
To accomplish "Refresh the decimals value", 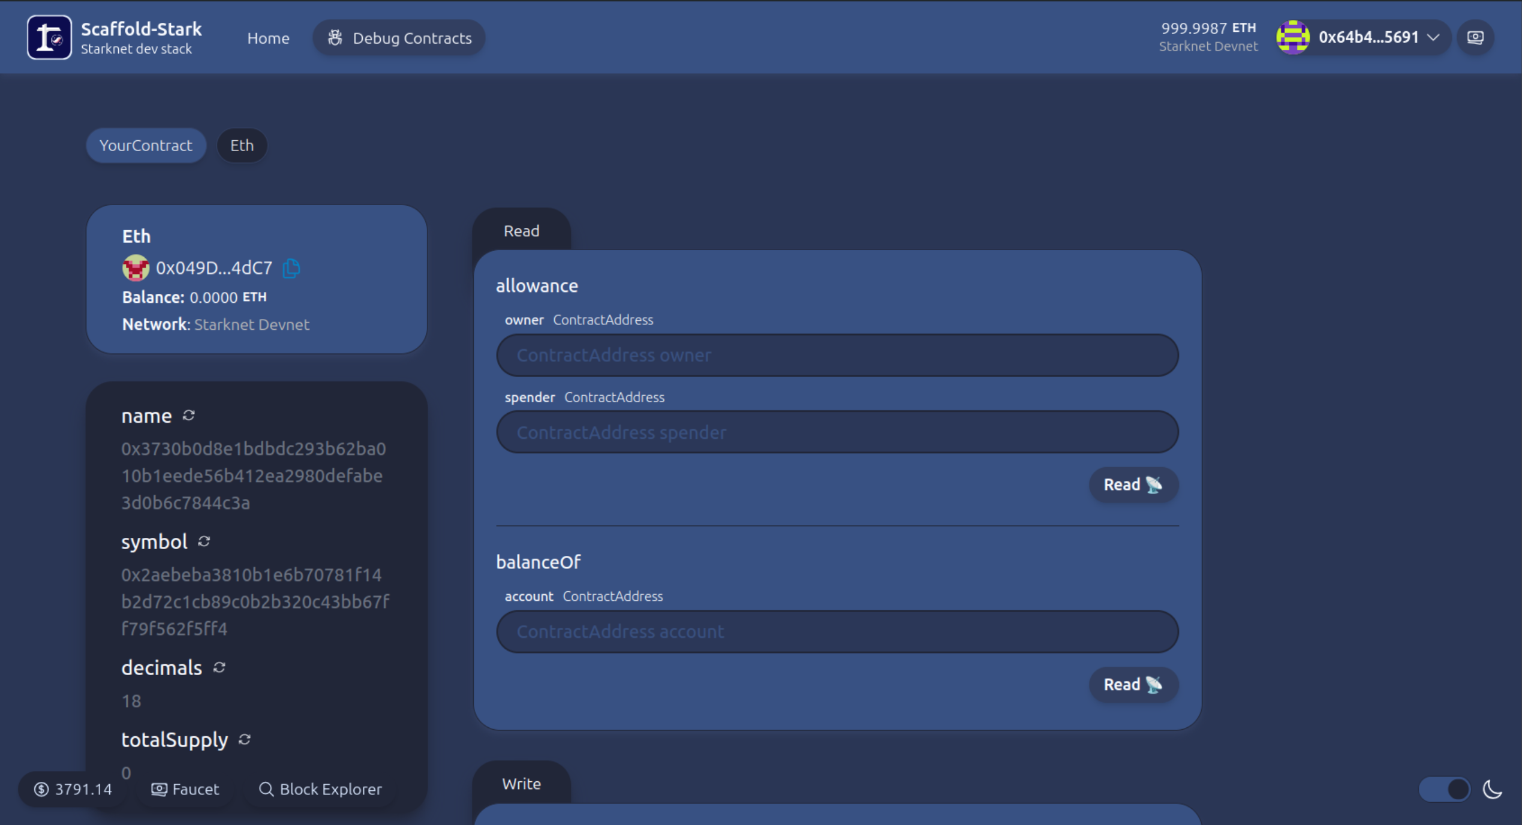I will [x=219, y=667].
